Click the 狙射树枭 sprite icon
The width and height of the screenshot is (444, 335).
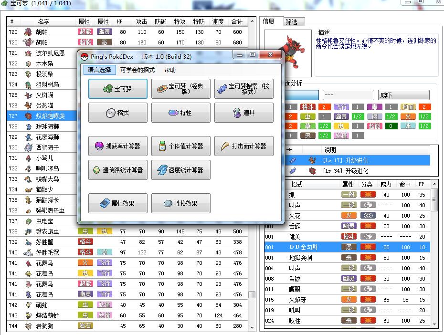pyautogui.click(x=28, y=84)
